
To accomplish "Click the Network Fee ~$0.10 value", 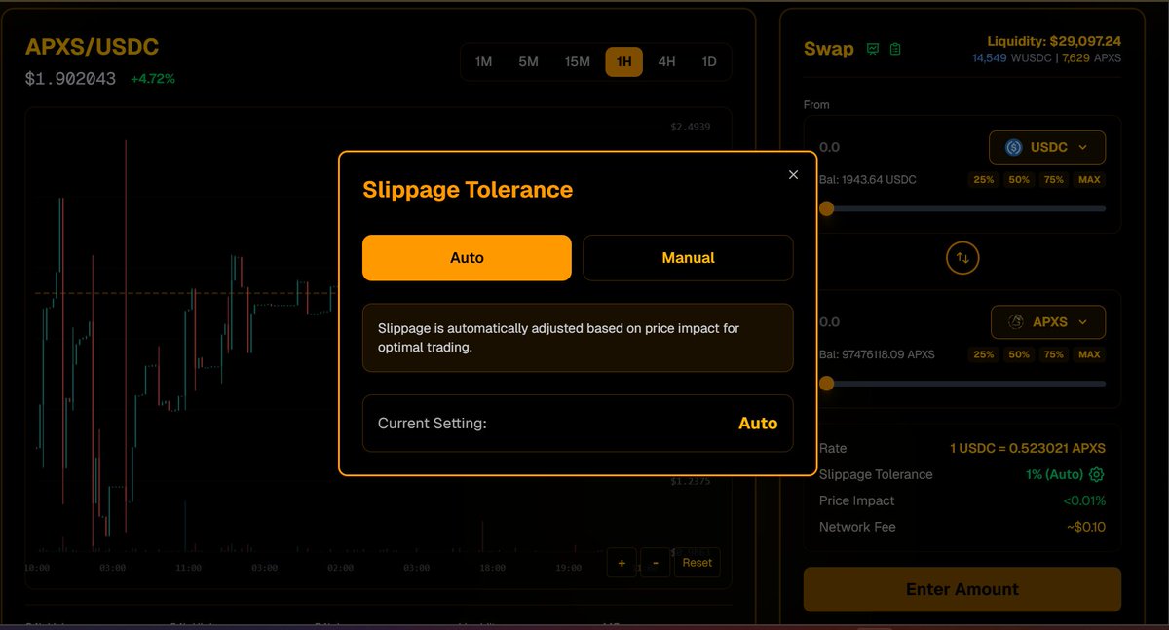I will [x=1085, y=527].
